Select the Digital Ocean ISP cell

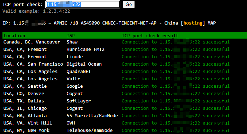point(84,64)
